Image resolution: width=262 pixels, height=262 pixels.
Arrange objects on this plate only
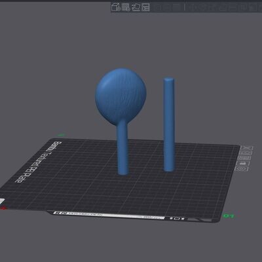(245, 158)
